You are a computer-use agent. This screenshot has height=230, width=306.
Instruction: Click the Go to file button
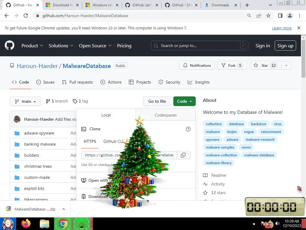(x=157, y=101)
